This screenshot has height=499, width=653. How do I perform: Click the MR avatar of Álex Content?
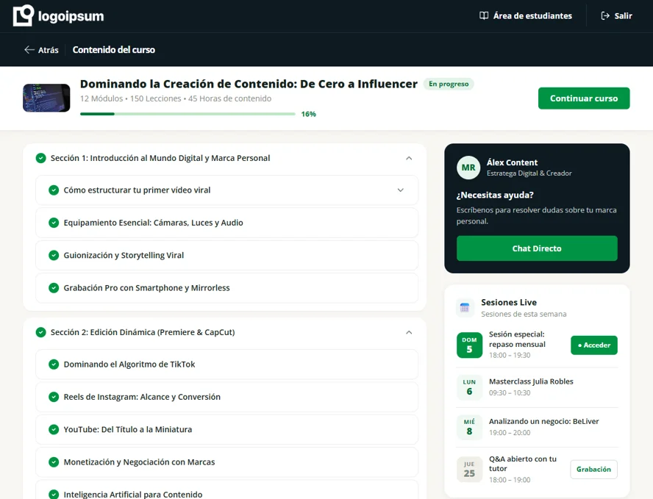[x=468, y=168]
